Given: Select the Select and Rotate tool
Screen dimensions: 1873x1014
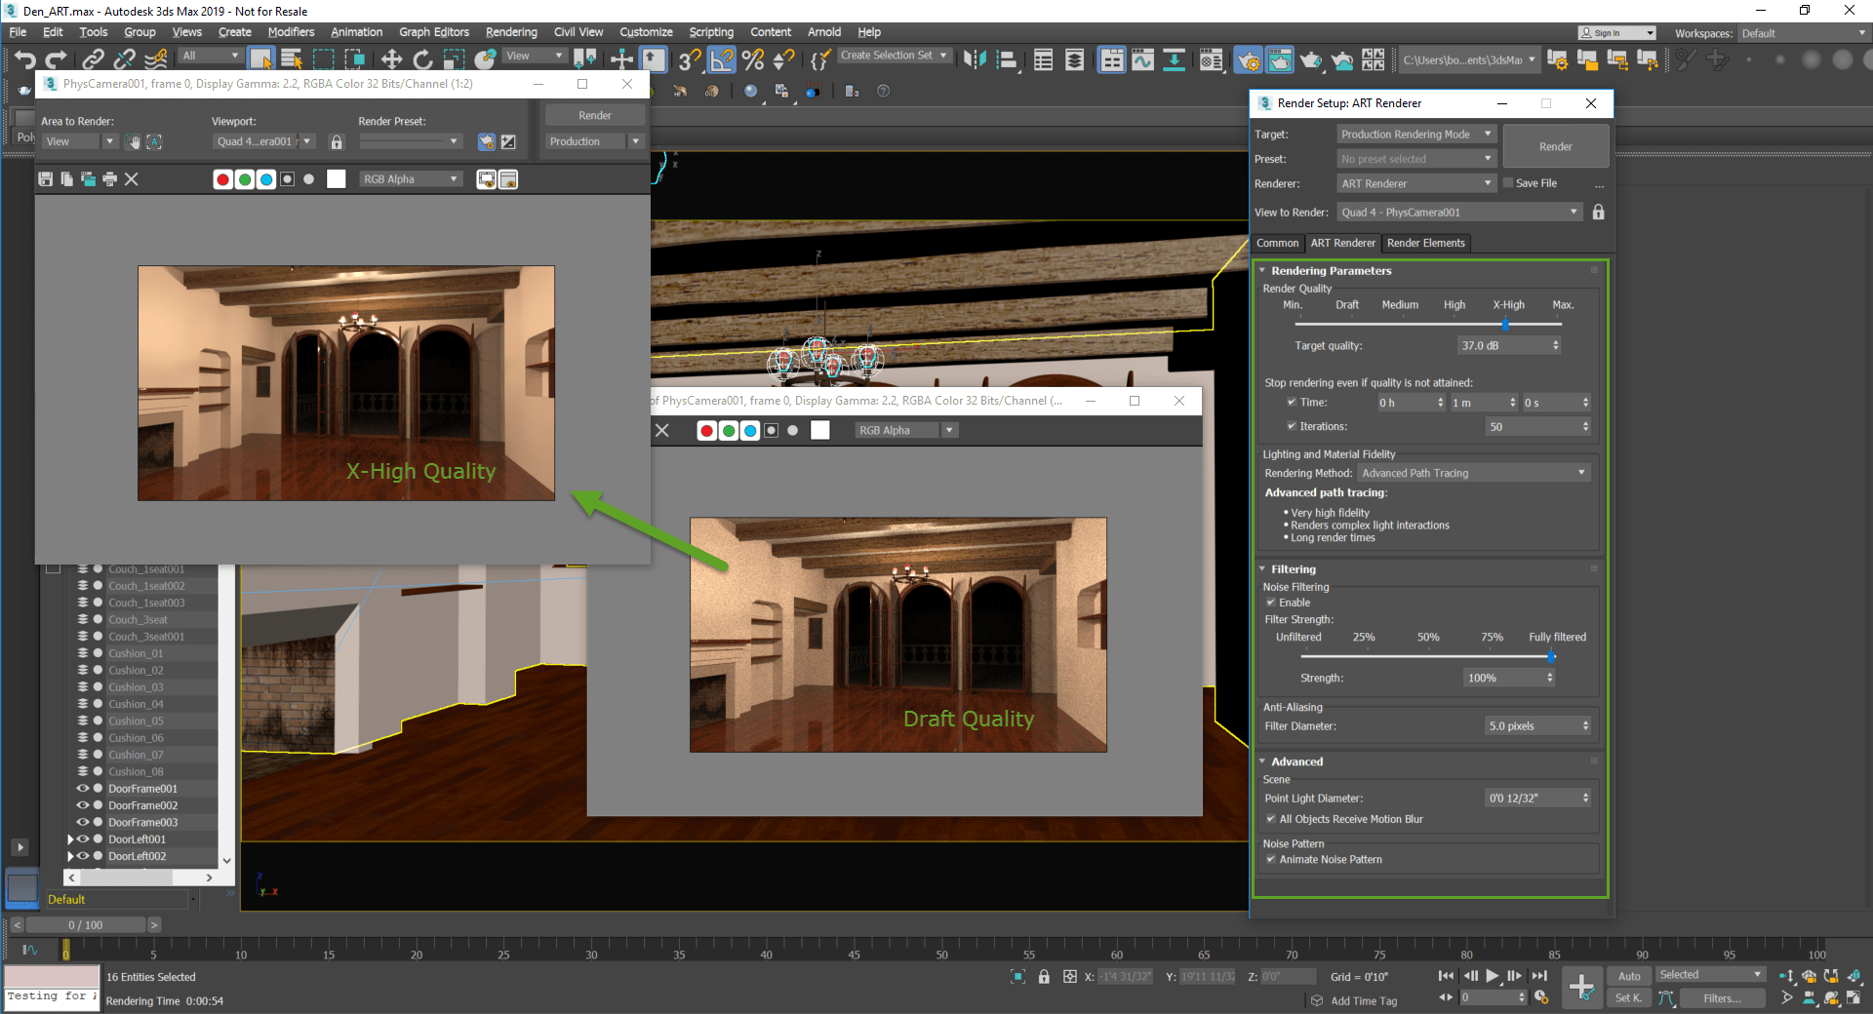Looking at the screenshot, I should (422, 58).
